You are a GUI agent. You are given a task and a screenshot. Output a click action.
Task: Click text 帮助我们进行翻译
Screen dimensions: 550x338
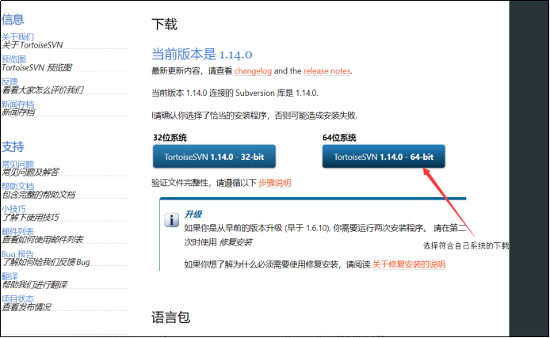click(34, 284)
